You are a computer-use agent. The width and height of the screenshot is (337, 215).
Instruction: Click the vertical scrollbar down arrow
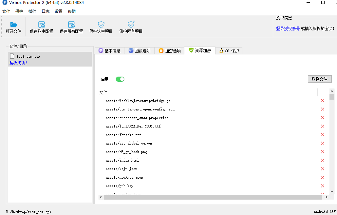pyautogui.click(x=332, y=192)
